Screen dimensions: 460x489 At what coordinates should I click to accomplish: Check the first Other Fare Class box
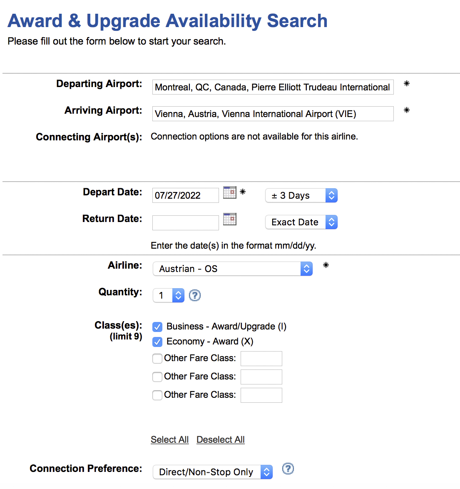coord(157,358)
